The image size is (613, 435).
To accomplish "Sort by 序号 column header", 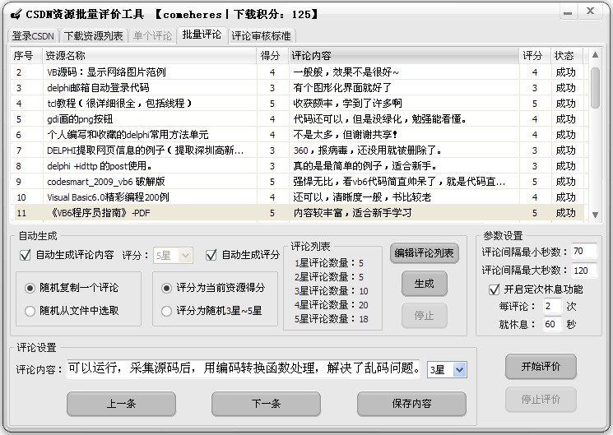I will tap(26, 55).
